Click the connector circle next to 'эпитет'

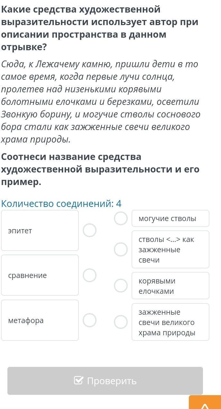[x=89, y=230]
